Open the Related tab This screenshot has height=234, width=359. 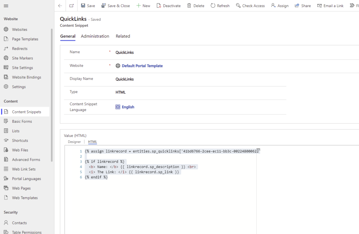[x=123, y=36]
